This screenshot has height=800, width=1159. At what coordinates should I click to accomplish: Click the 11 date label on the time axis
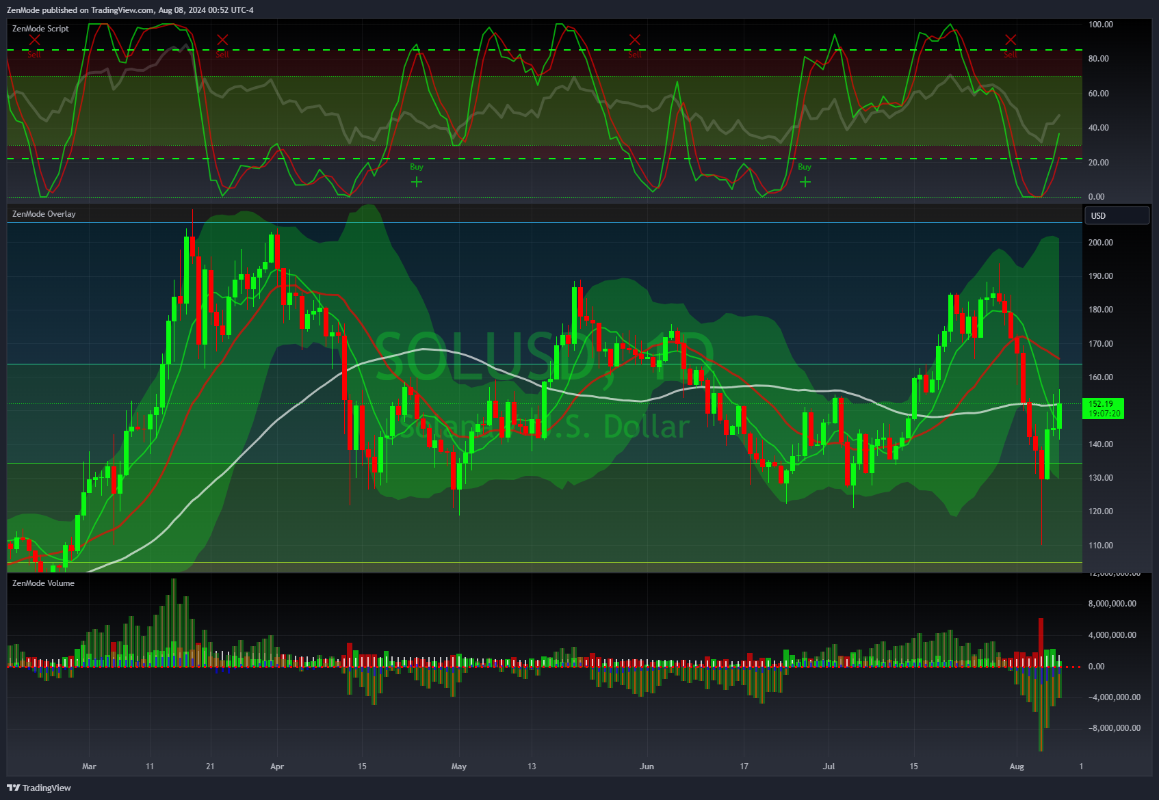(150, 766)
